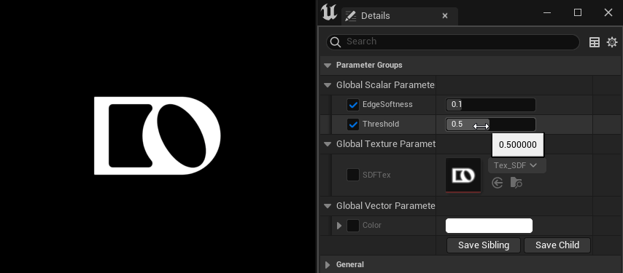Click the SDFTex texture thumbnail
The width and height of the screenshot is (623, 273).
click(x=463, y=175)
